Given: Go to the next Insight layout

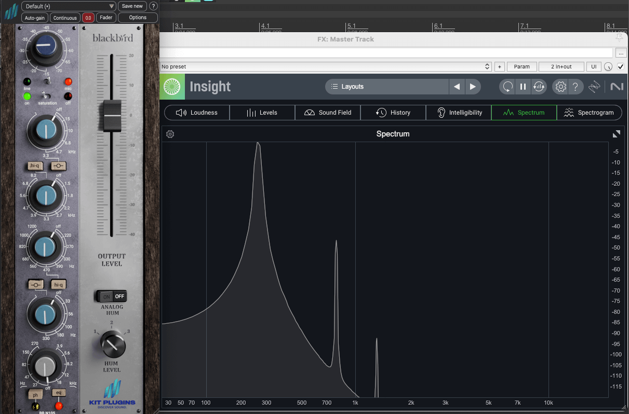Looking at the screenshot, I should coord(472,87).
